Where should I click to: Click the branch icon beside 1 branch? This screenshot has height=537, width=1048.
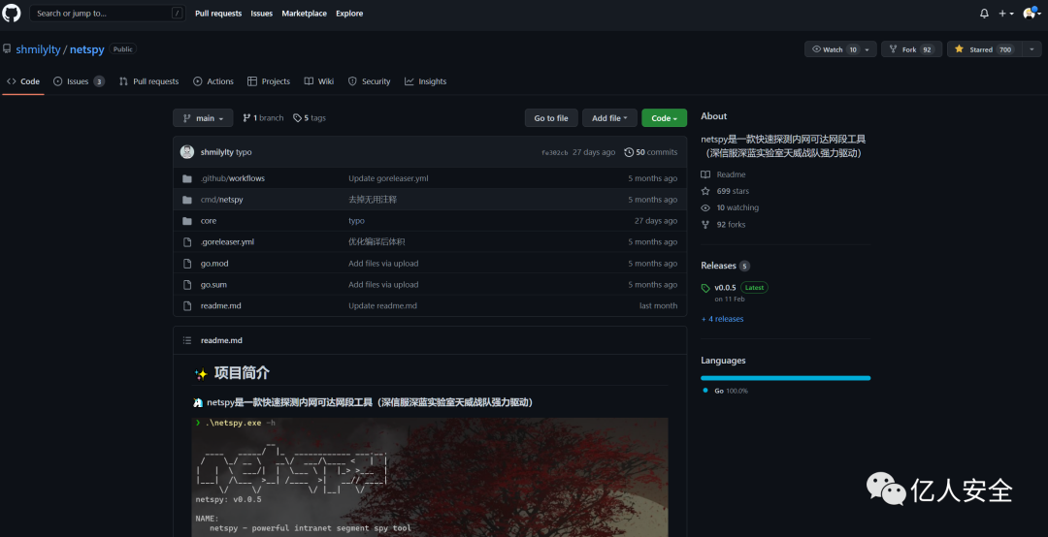click(246, 118)
